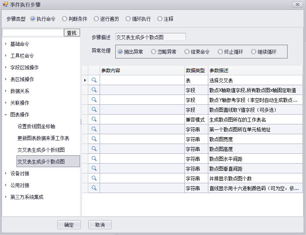
Task: Select 忽略异常 for exception handling
Action: (154, 52)
